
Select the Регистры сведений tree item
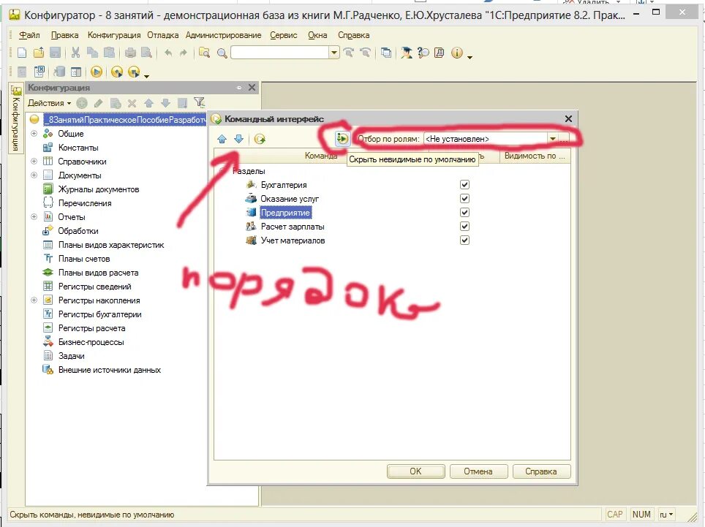point(95,287)
